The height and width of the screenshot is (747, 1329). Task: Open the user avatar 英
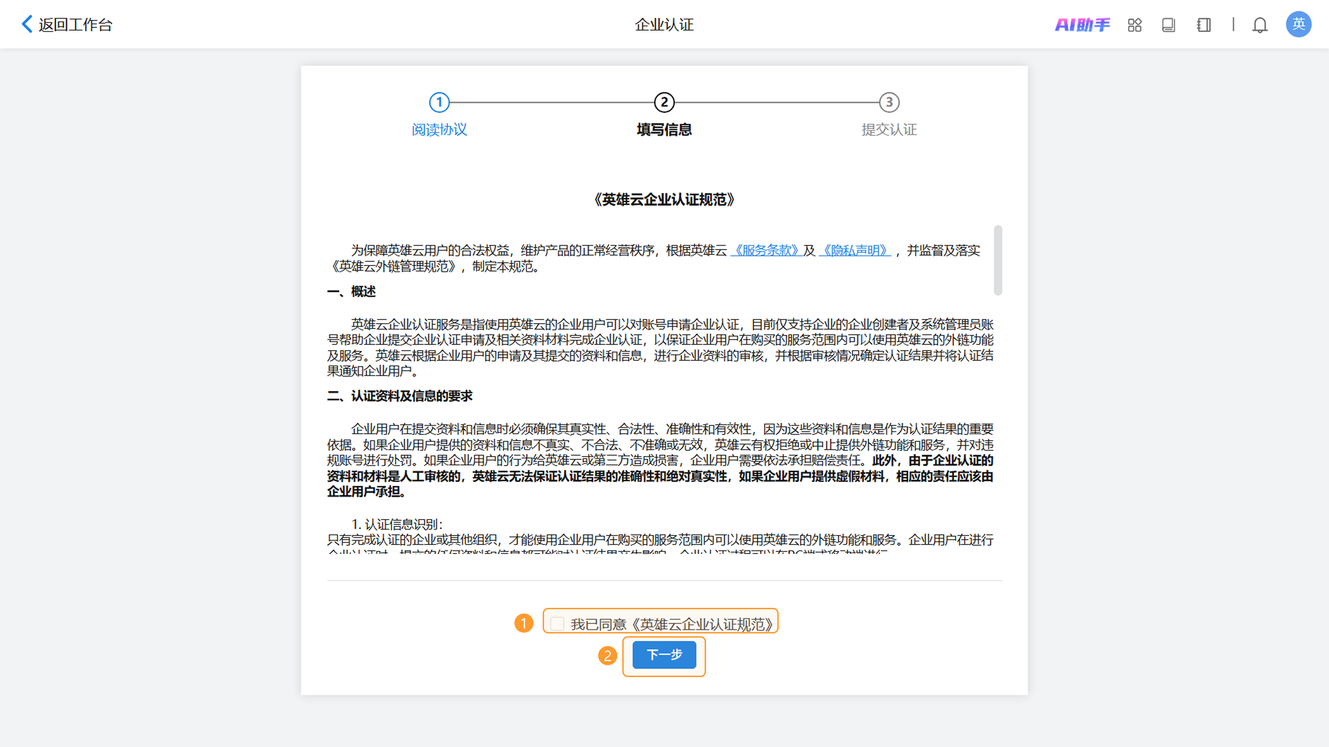pos(1299,24)
